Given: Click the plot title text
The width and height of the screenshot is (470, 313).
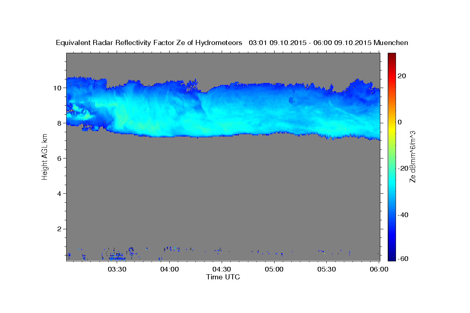Looking at the screenshot, I should [x=232, y=43].
